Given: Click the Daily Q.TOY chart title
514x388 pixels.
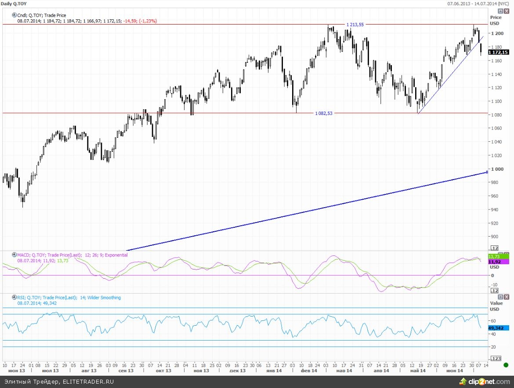Looking at the screenshot, I should (x=14, y=4).
